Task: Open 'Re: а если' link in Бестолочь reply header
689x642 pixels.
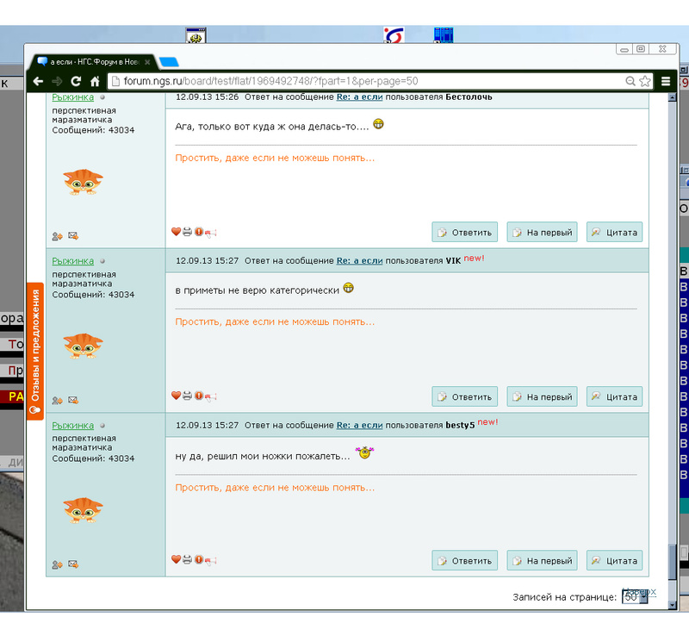Action: pyautogui.click(x=359, y=97)
